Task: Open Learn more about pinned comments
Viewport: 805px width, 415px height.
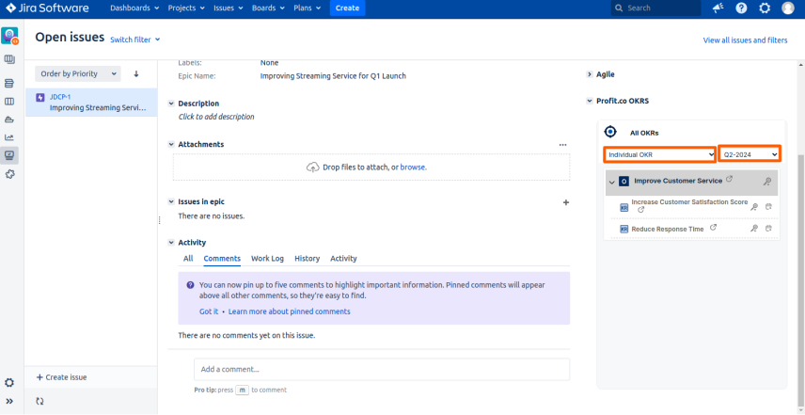Action: 290,311
